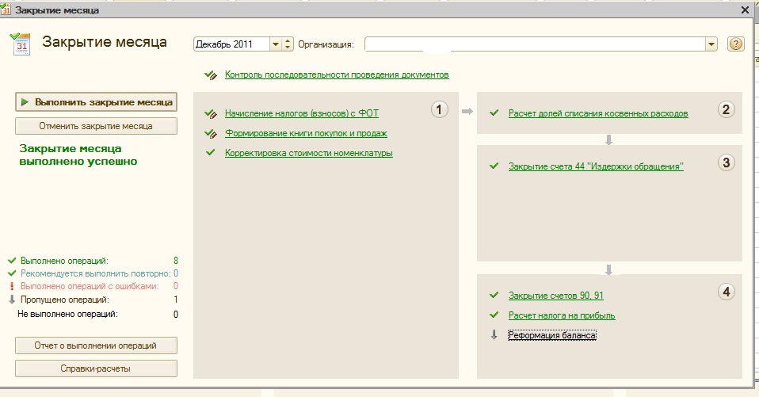
Task: Open Отчет о выполнении операций
Action: click(x=96, y=345)
